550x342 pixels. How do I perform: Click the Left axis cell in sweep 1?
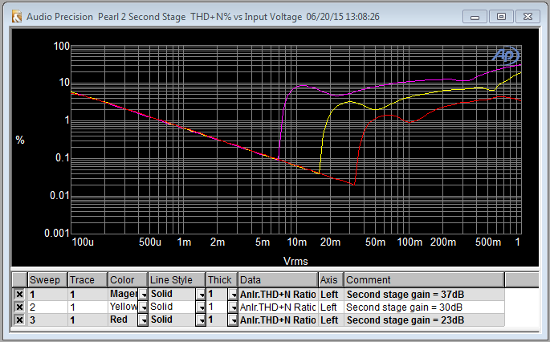[329, 295]
